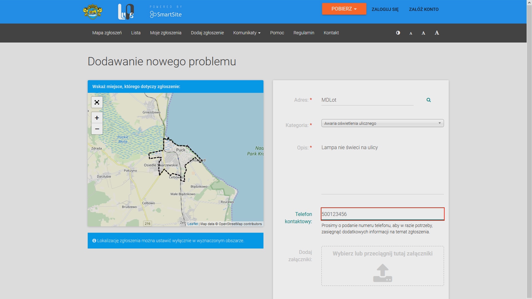Screen dimensions: 532x299
Task: Click the Telefon kontaktowy input field
Action: pos(383,214)
